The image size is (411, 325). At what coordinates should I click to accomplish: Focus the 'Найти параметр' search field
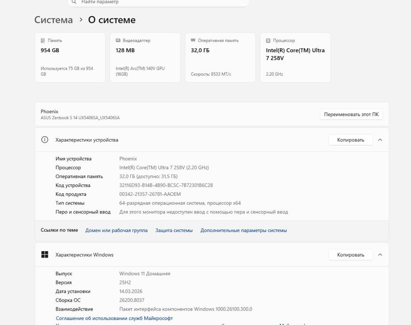point(158,2)
